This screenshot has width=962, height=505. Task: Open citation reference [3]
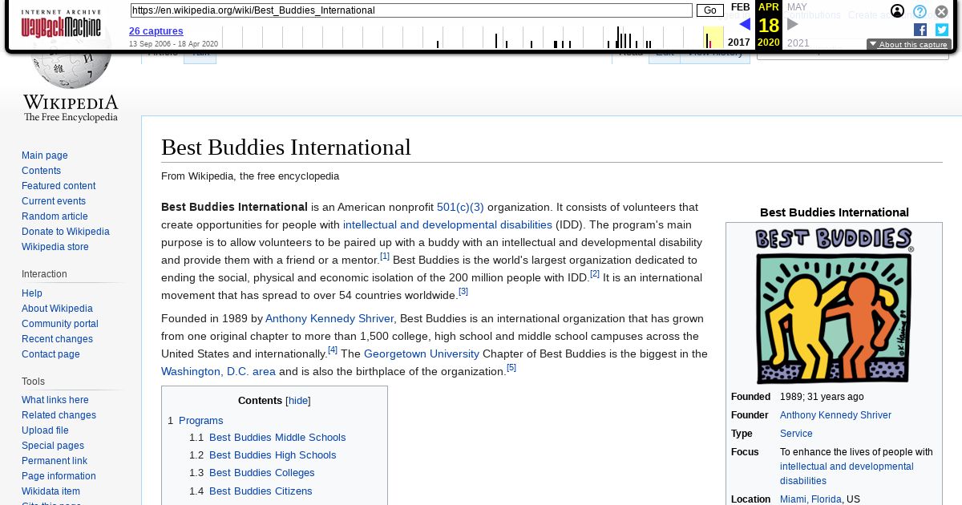pos(463,291)
